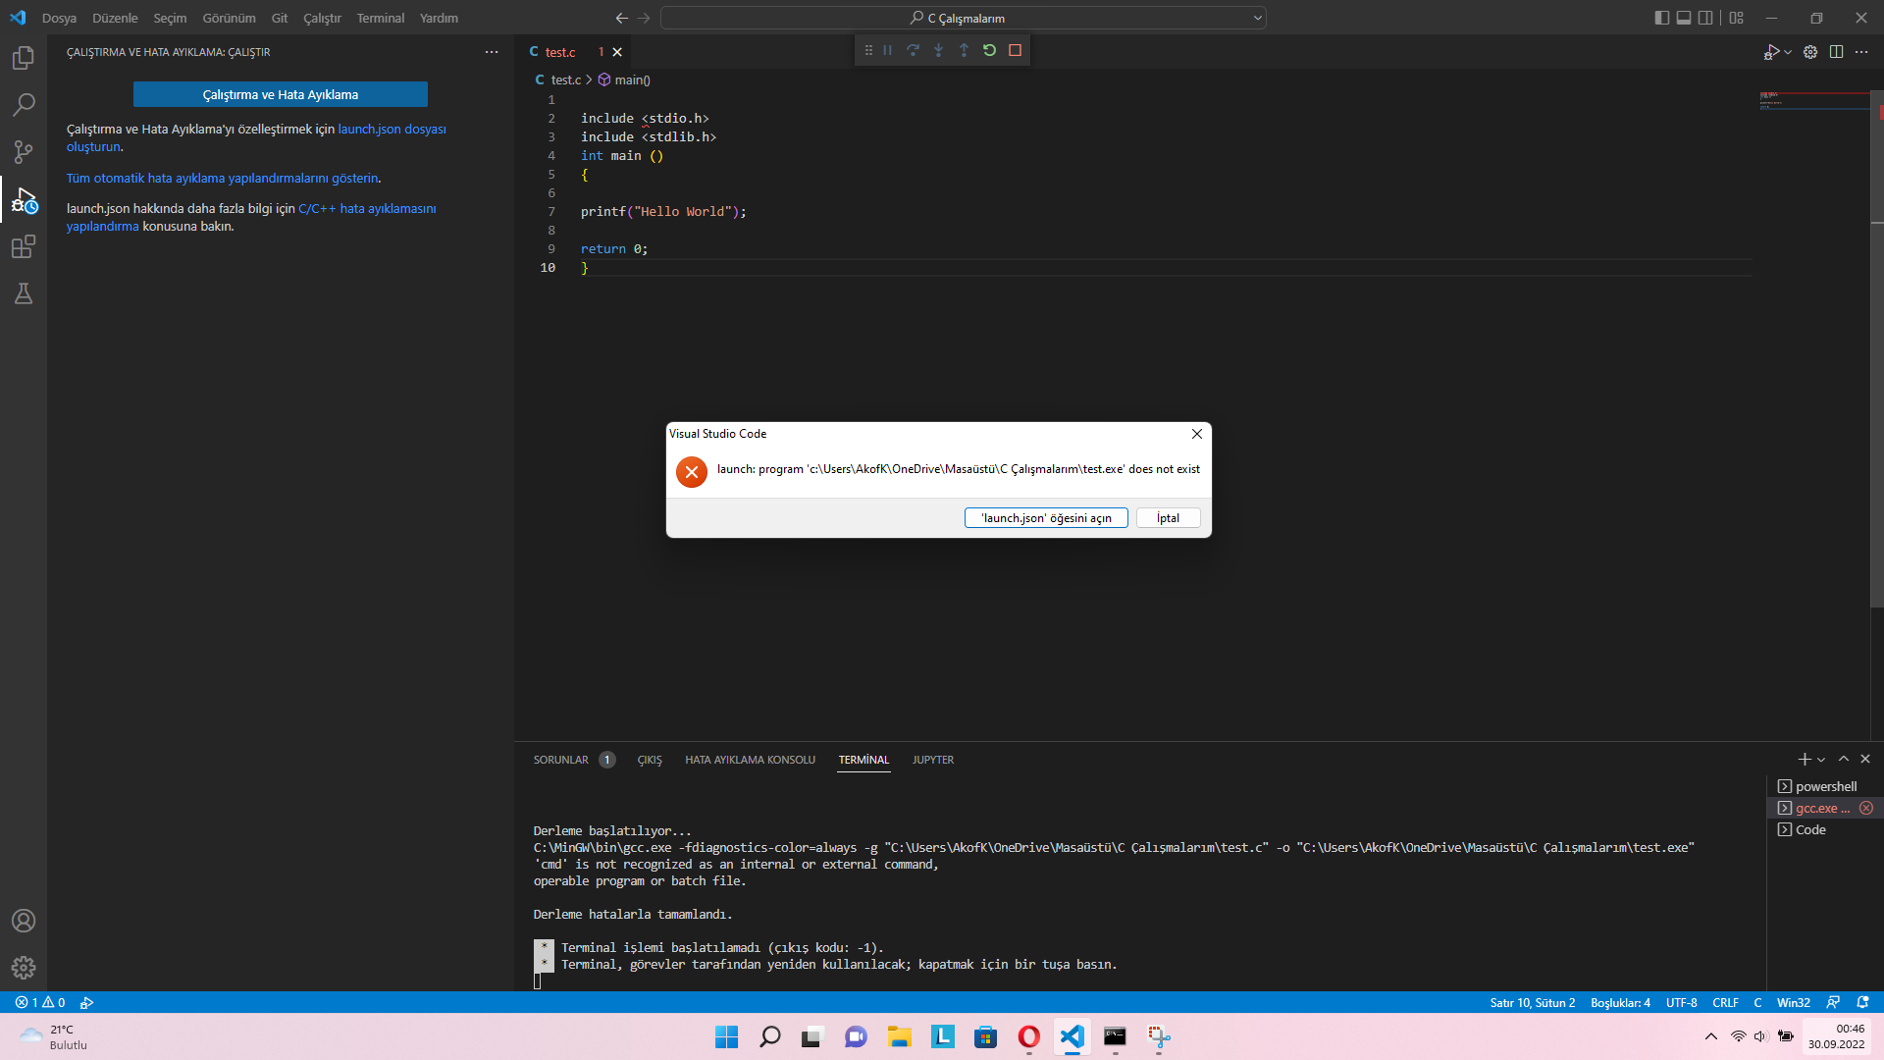Open the Explorer view in activity bar
Image resolution: width=1884 pixels, height=1060 pixels.
(x=24, y=58)
